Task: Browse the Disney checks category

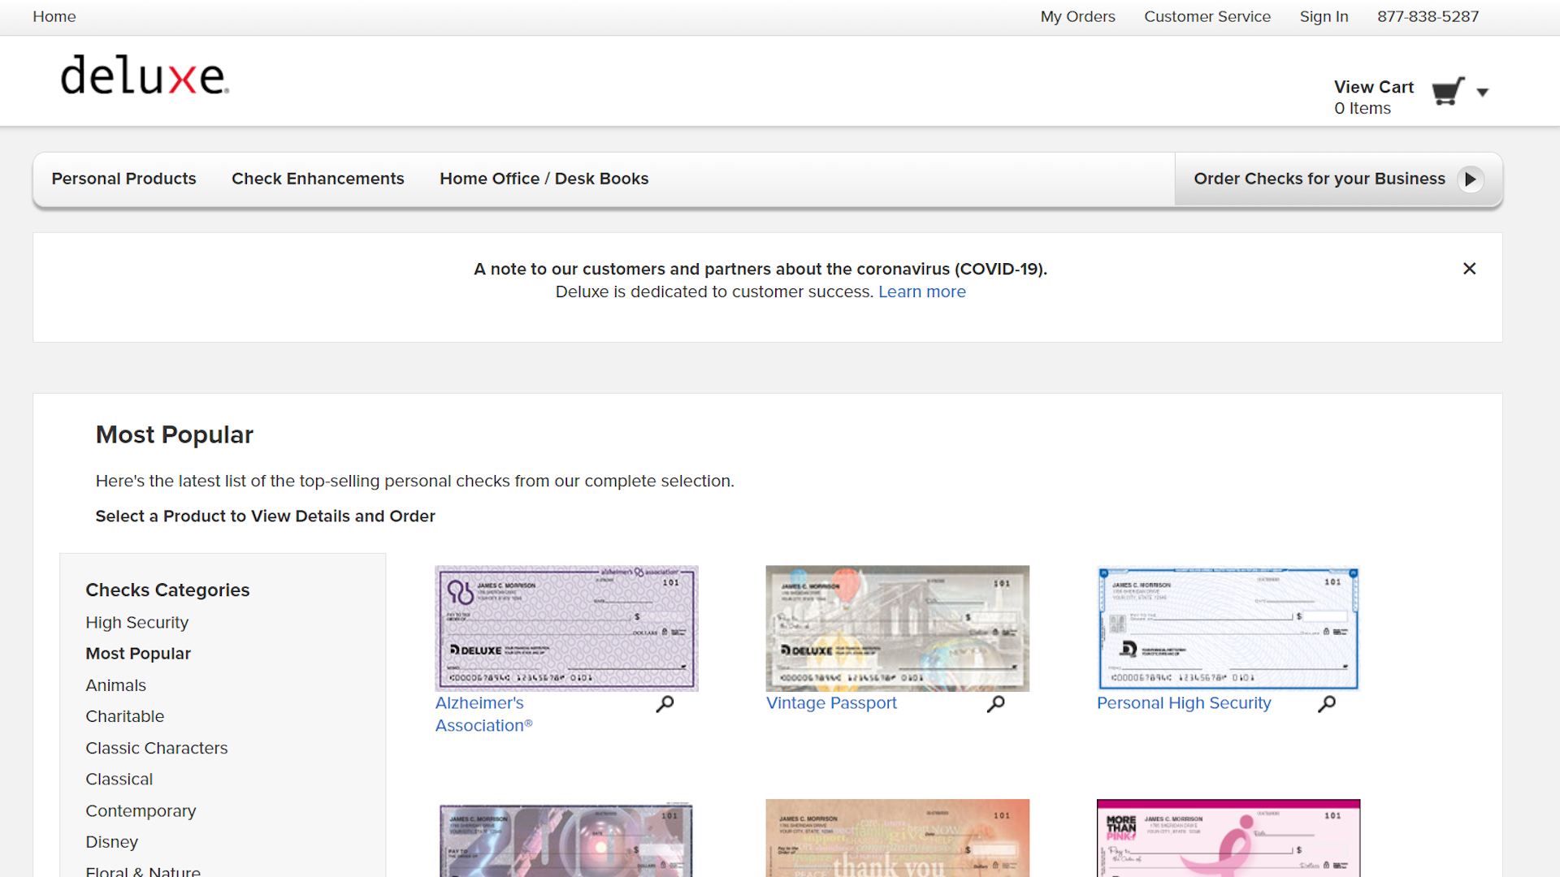Action: coord(111,842)
